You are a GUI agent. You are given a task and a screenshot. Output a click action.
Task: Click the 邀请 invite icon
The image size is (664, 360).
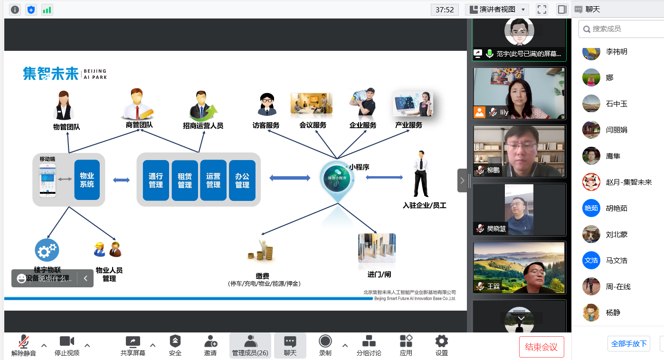[210, 345]
